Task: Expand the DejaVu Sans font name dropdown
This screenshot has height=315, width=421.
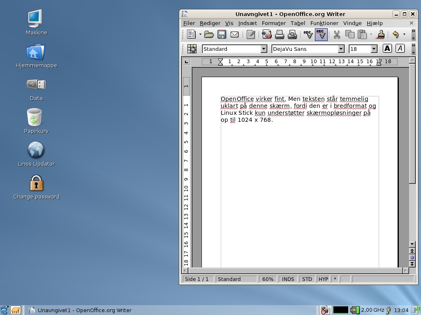Action: [341, 49]
